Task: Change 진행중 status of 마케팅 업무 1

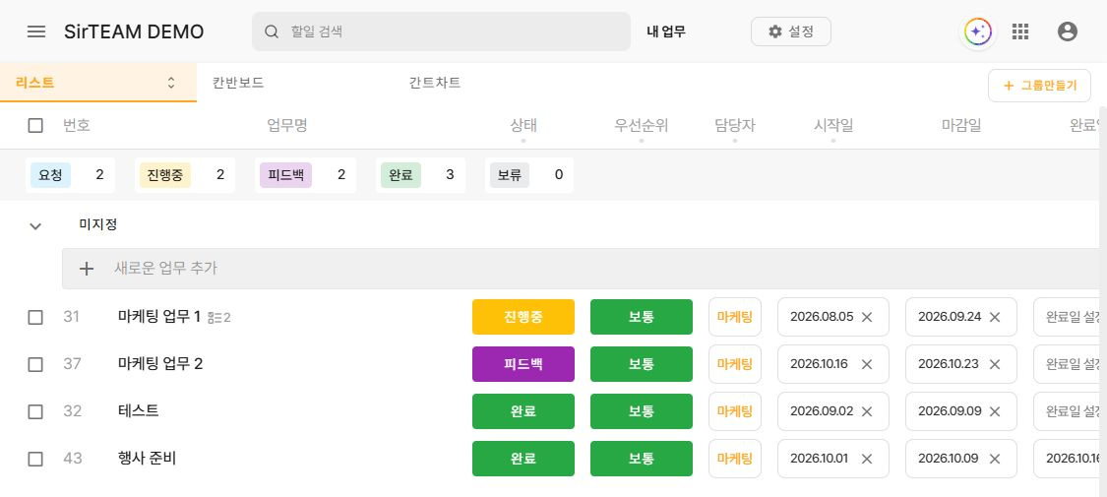Action: pos(523,317)
